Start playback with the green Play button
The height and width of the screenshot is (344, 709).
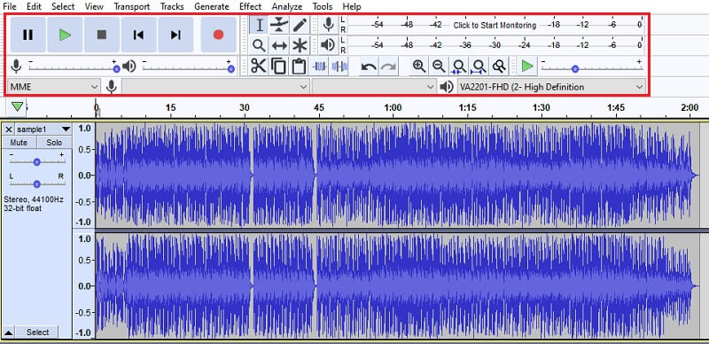[65, 35]
